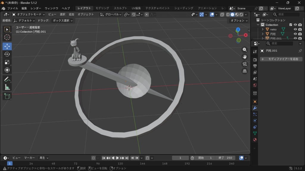This screenshot has width=305, height=171.
Task: Click the 終了 end frame field
Action: pyautogui.click(x=225, y=158)
